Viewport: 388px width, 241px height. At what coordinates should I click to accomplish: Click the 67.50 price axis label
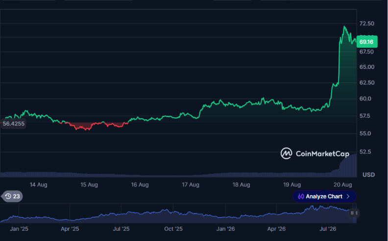[x=367, y=52]
